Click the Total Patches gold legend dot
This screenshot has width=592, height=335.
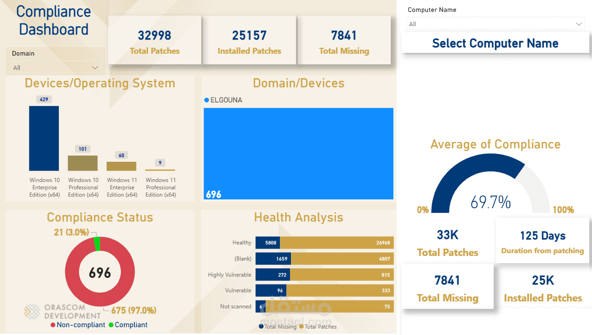coord(302,326)
